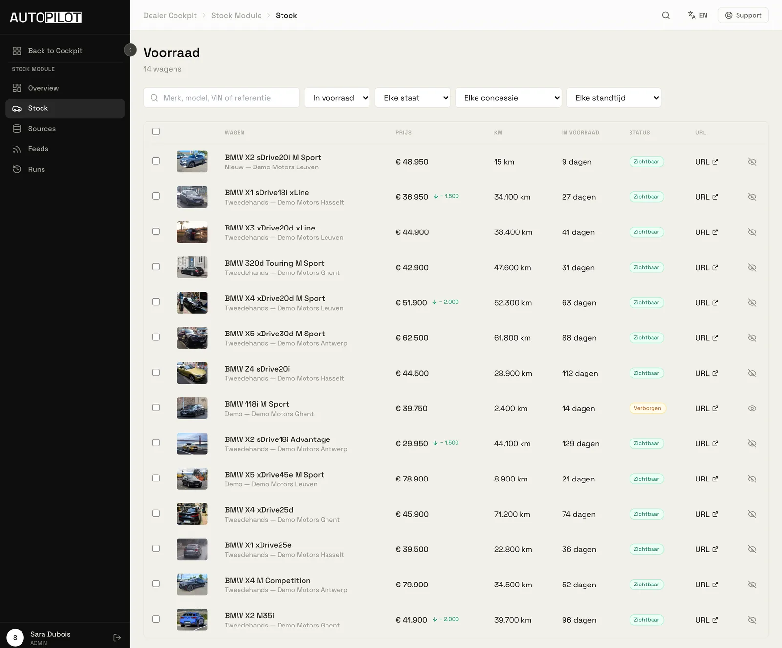The width and height of the screenshot is (782, 648).
Task: Open the Elke concessie dropdown
Action: (508, 98)
